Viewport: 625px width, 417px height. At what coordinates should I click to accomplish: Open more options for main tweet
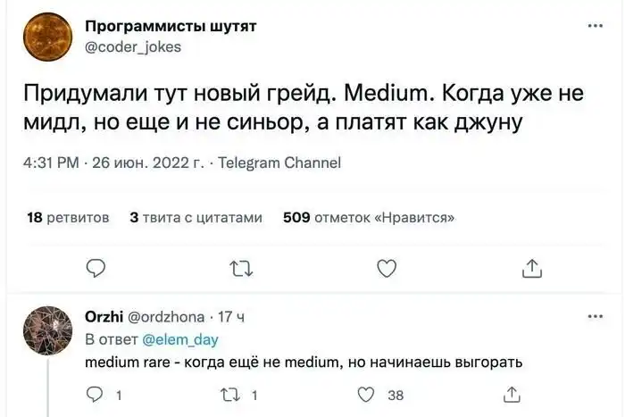[594, 26]
